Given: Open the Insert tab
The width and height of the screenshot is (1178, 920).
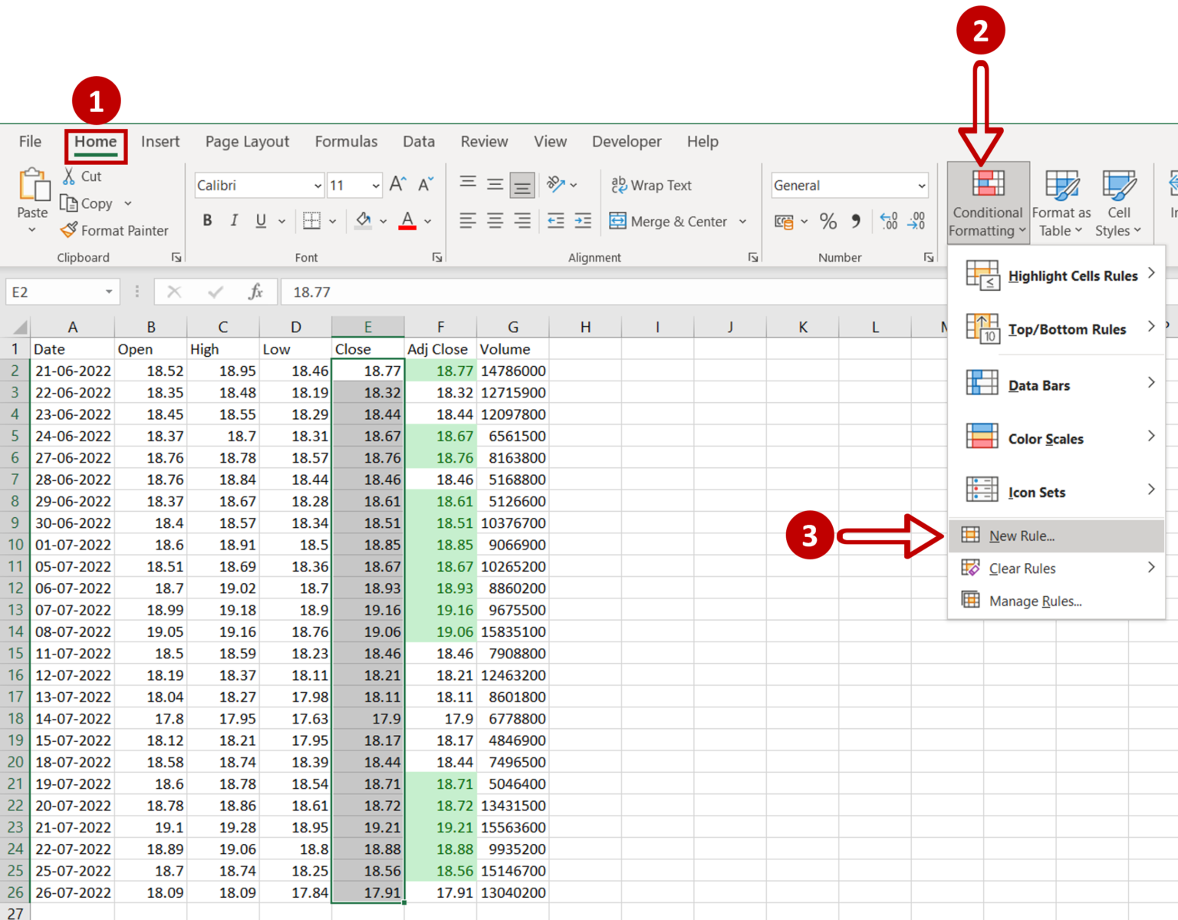Looking at the screenshot, I should click(160, 142).
